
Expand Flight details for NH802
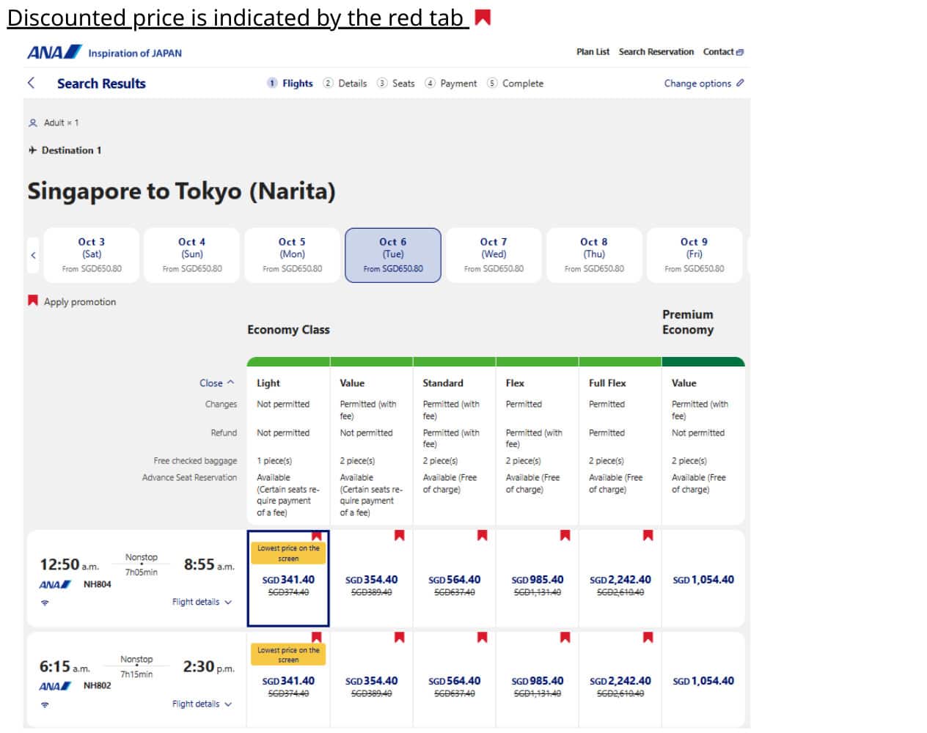pos(202,704)
